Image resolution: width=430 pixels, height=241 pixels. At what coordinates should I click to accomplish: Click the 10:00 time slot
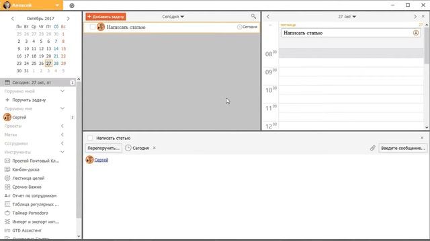point(351,90)
